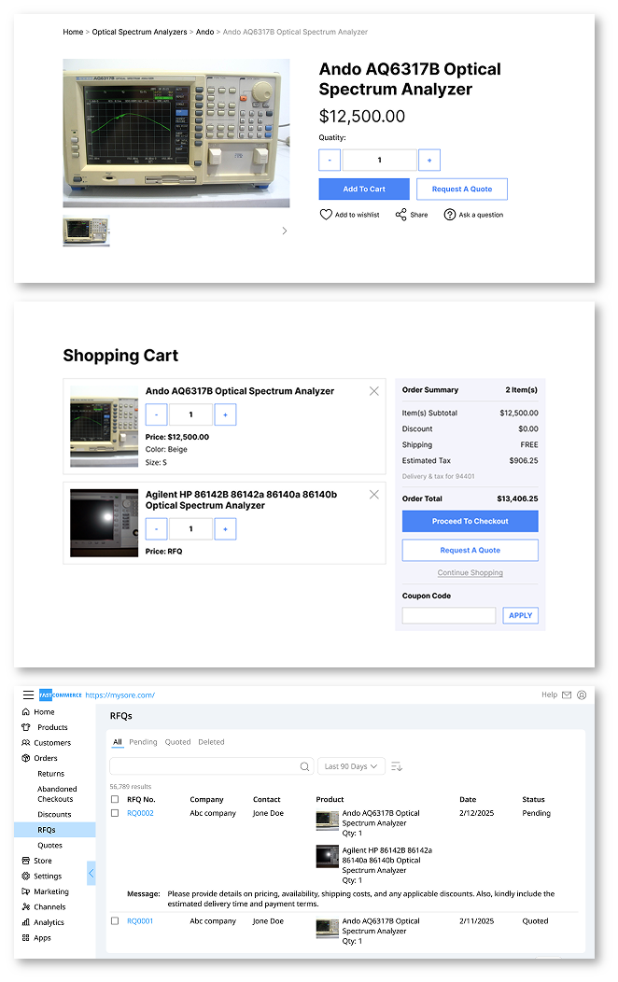Click the Apps grid icon in sidebar
Image resolution: width=618 pixels, height=982 pixels.
(25, 938)
